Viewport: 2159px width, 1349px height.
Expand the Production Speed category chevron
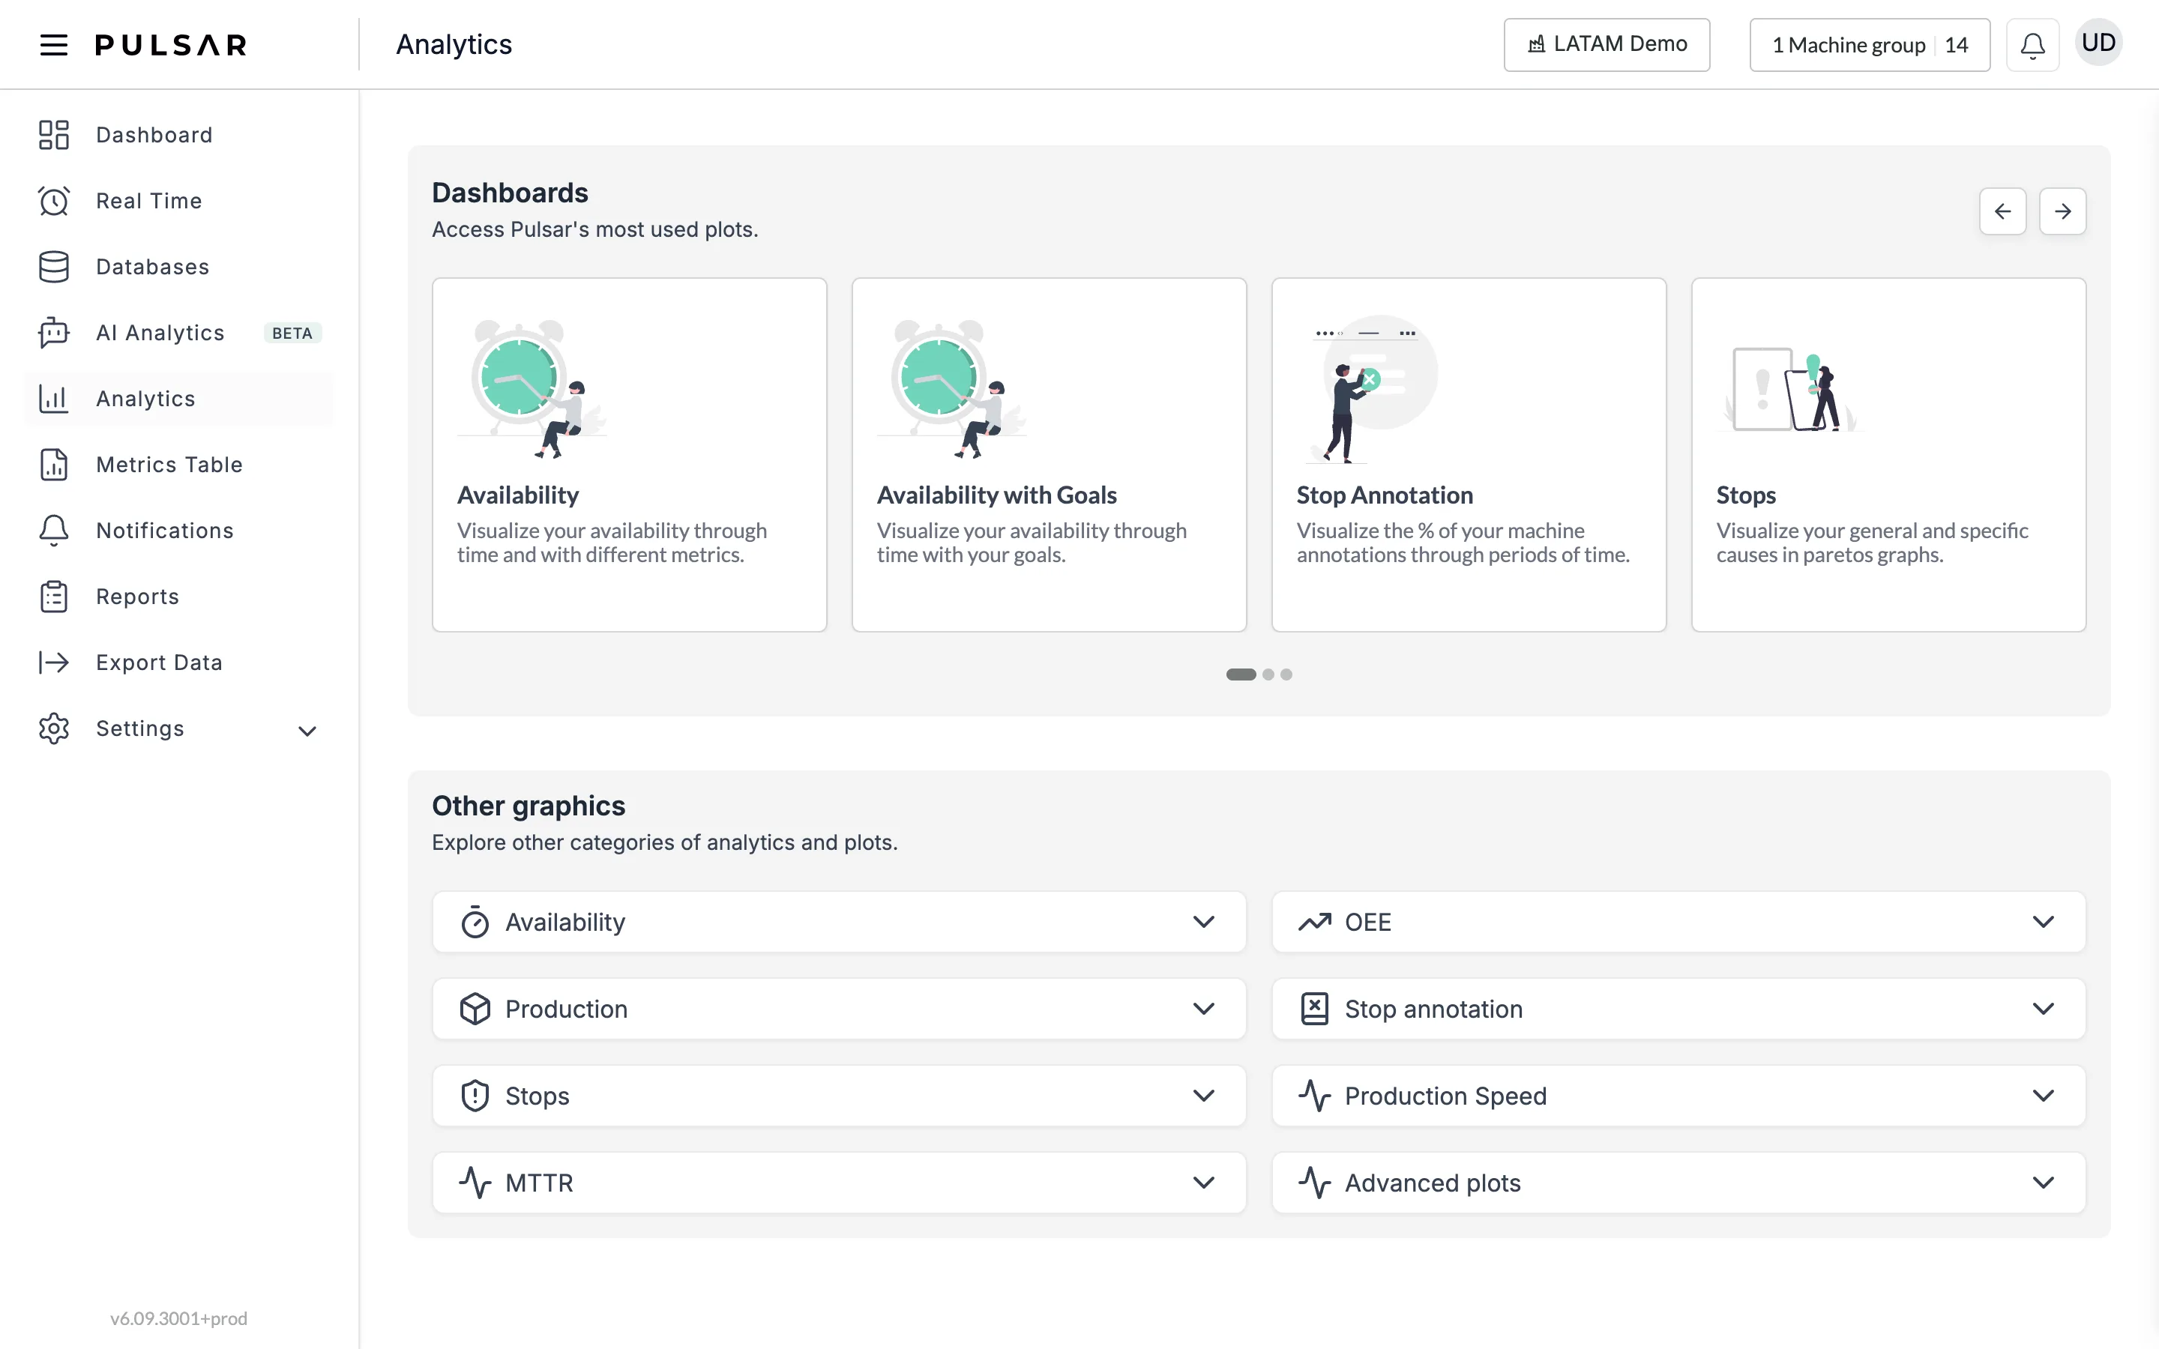pos(2043,1096)
